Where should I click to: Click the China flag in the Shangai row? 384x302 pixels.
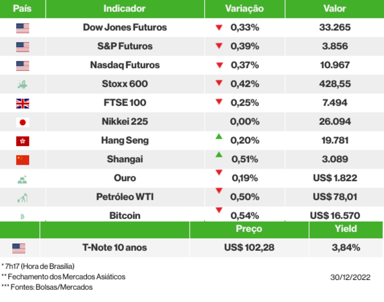pos(23,160)
